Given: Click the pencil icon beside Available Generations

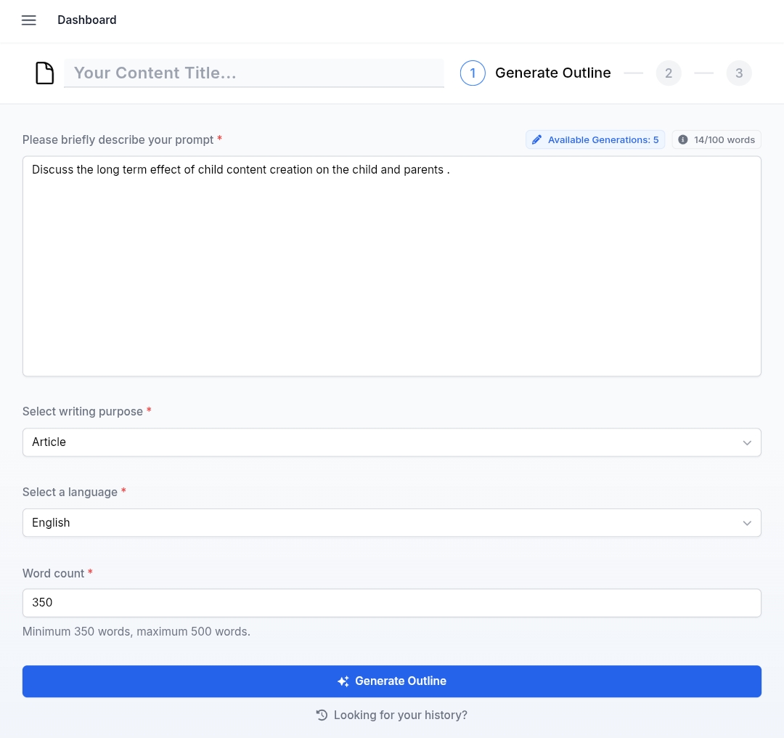Looking at the screenshot, I should [536, 139].
